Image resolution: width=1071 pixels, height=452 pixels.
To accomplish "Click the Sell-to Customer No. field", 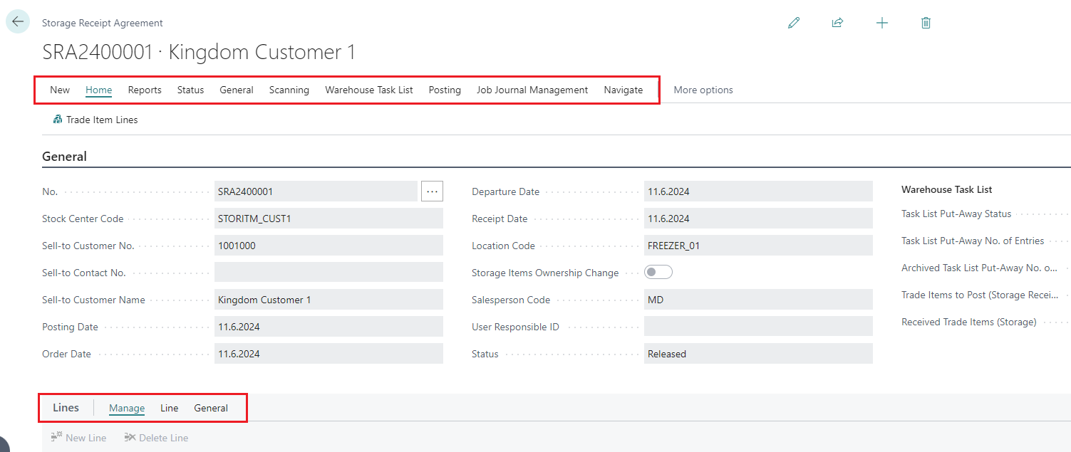I will click(x=328, y=246).
